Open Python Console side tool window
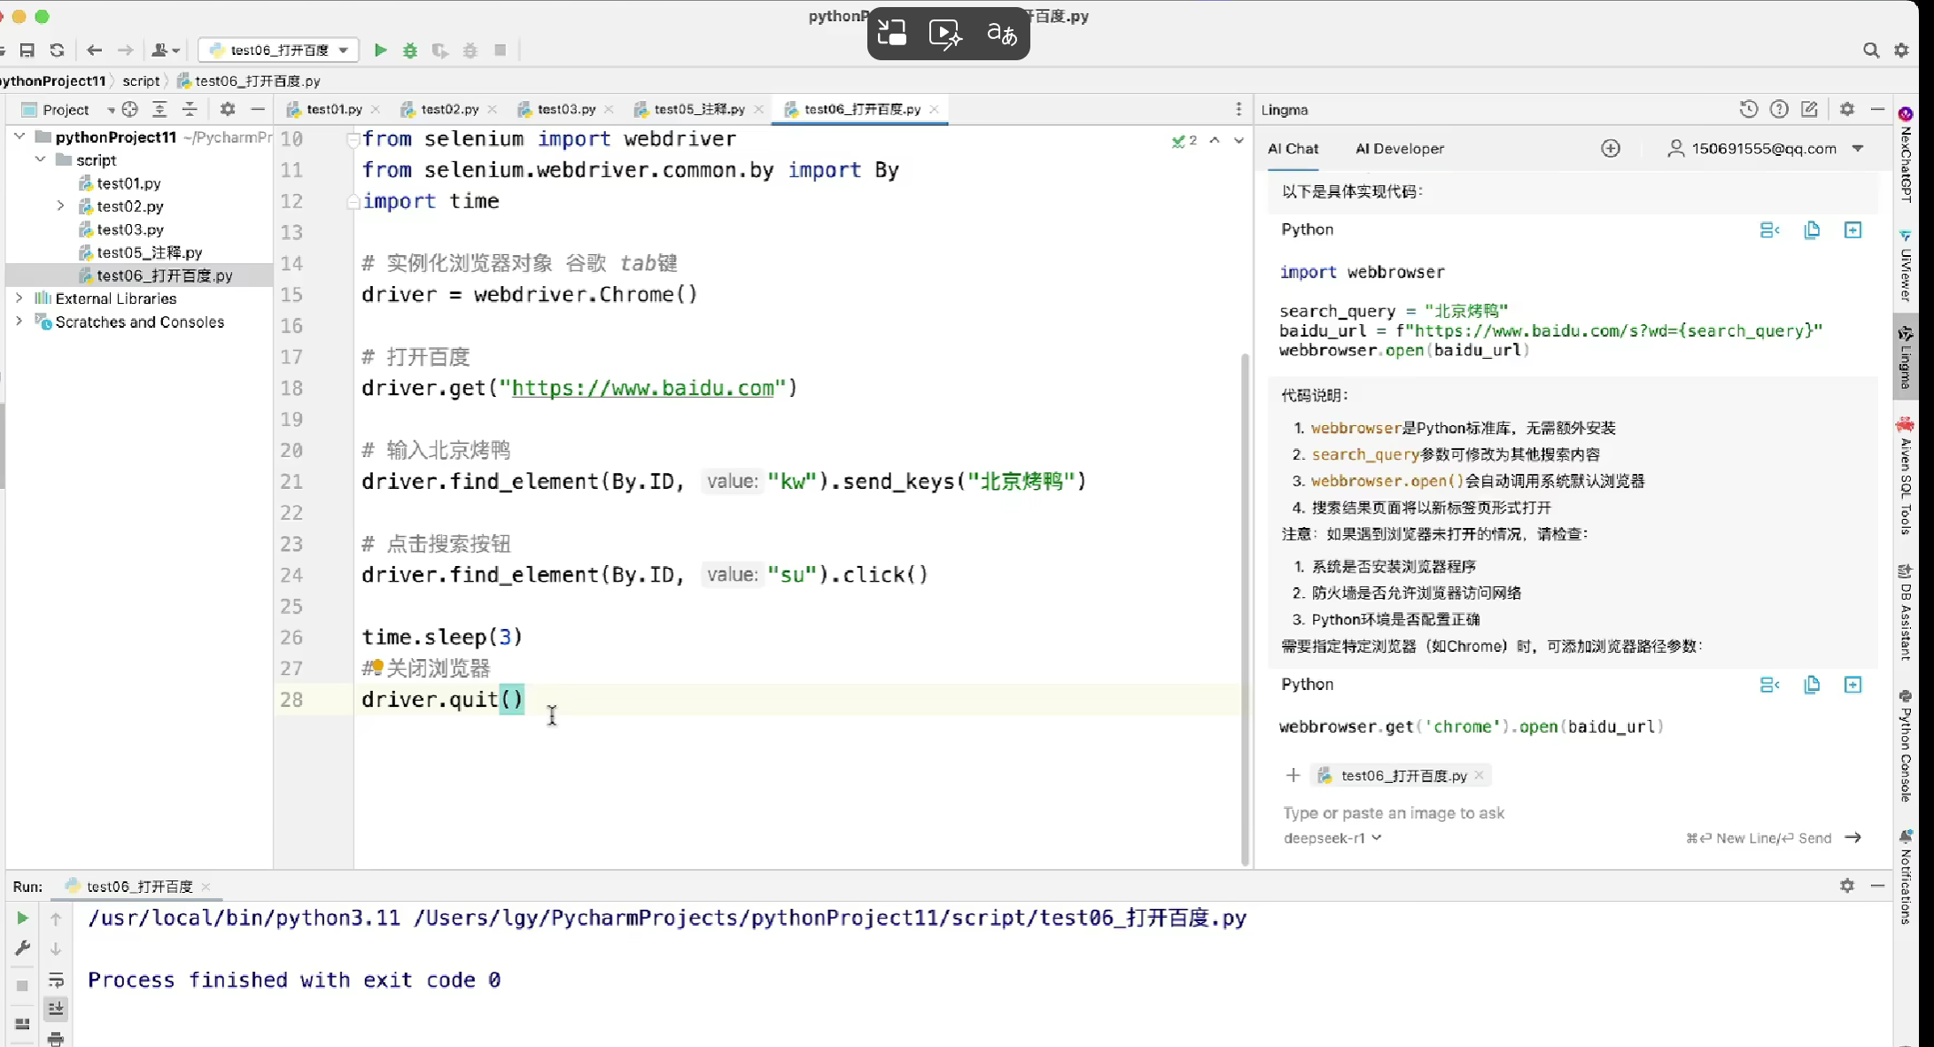Image resolution: width=1934 pixels, height=1047 pixels. pos(1906,746)
